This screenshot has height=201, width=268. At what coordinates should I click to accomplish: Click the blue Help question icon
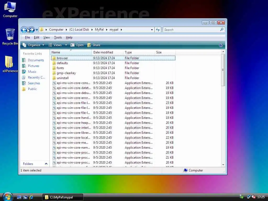click(221, 45)
